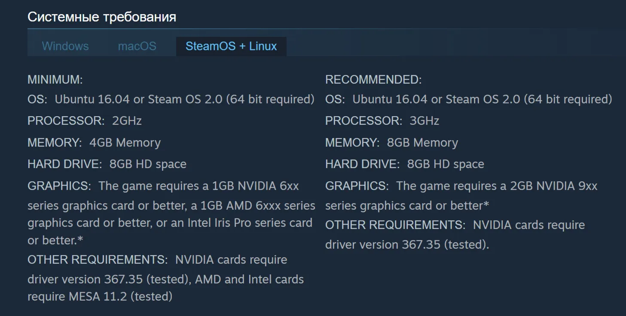Open the macOS requirements tab

[137, 46]
